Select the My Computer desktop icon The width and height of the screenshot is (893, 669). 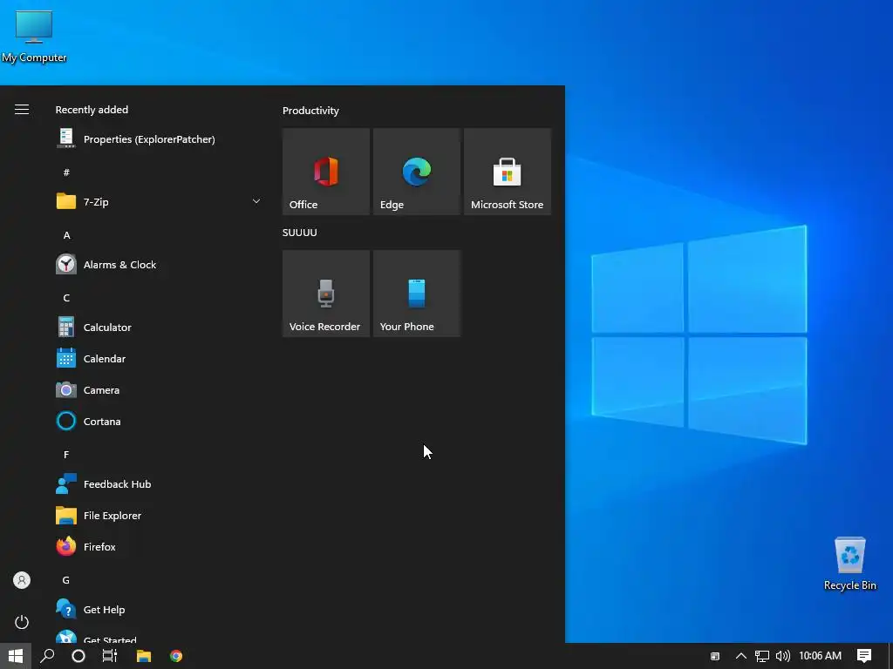[x=34, y=37]
